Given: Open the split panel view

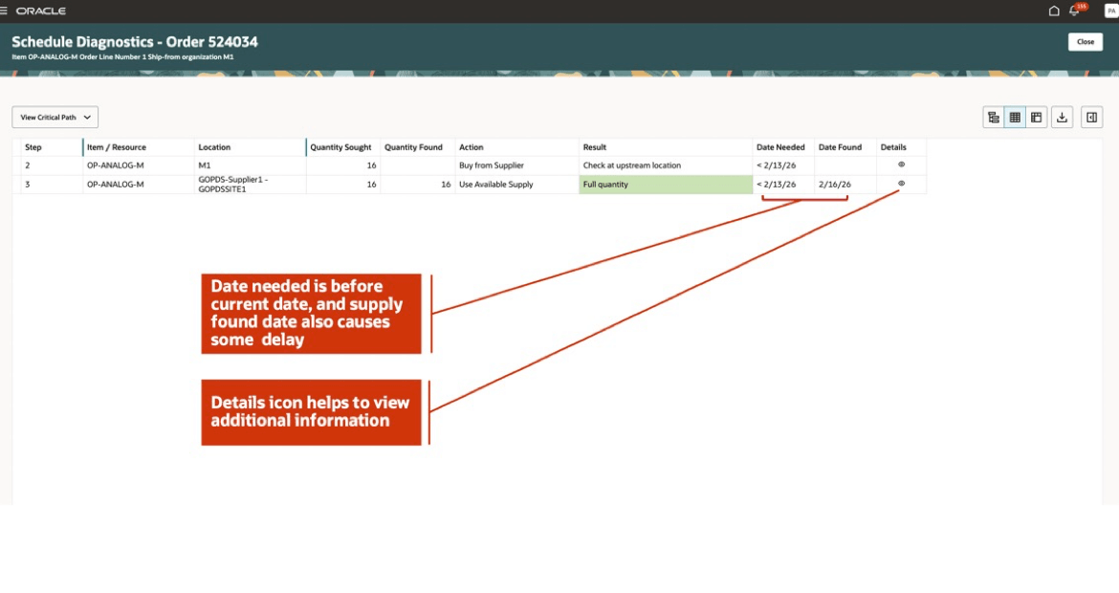Looking at the screenshot, I should click(x=1037, y=117).
